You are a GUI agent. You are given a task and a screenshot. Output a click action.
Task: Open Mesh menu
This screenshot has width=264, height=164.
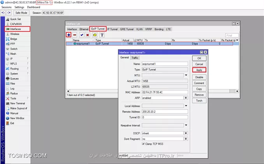13,54
